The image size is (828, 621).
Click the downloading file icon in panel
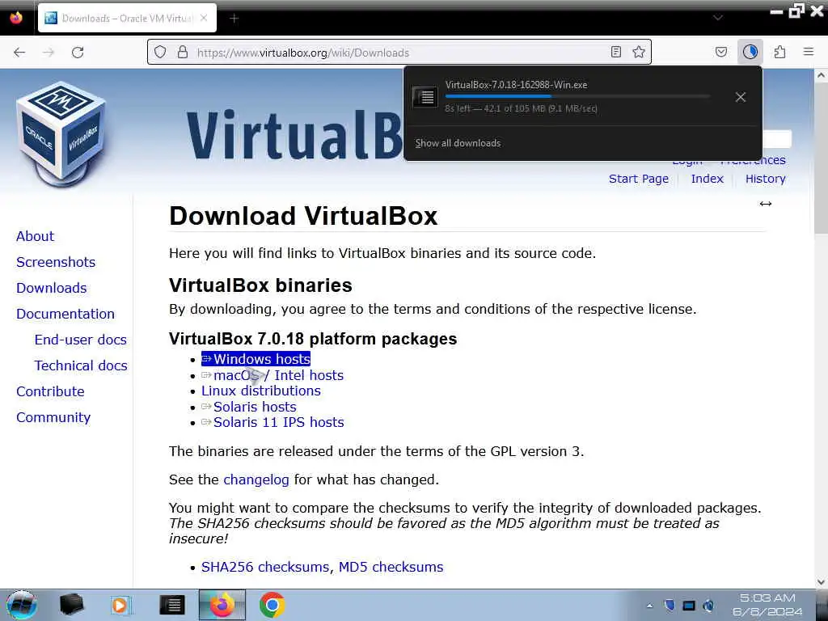pos(425,97)
